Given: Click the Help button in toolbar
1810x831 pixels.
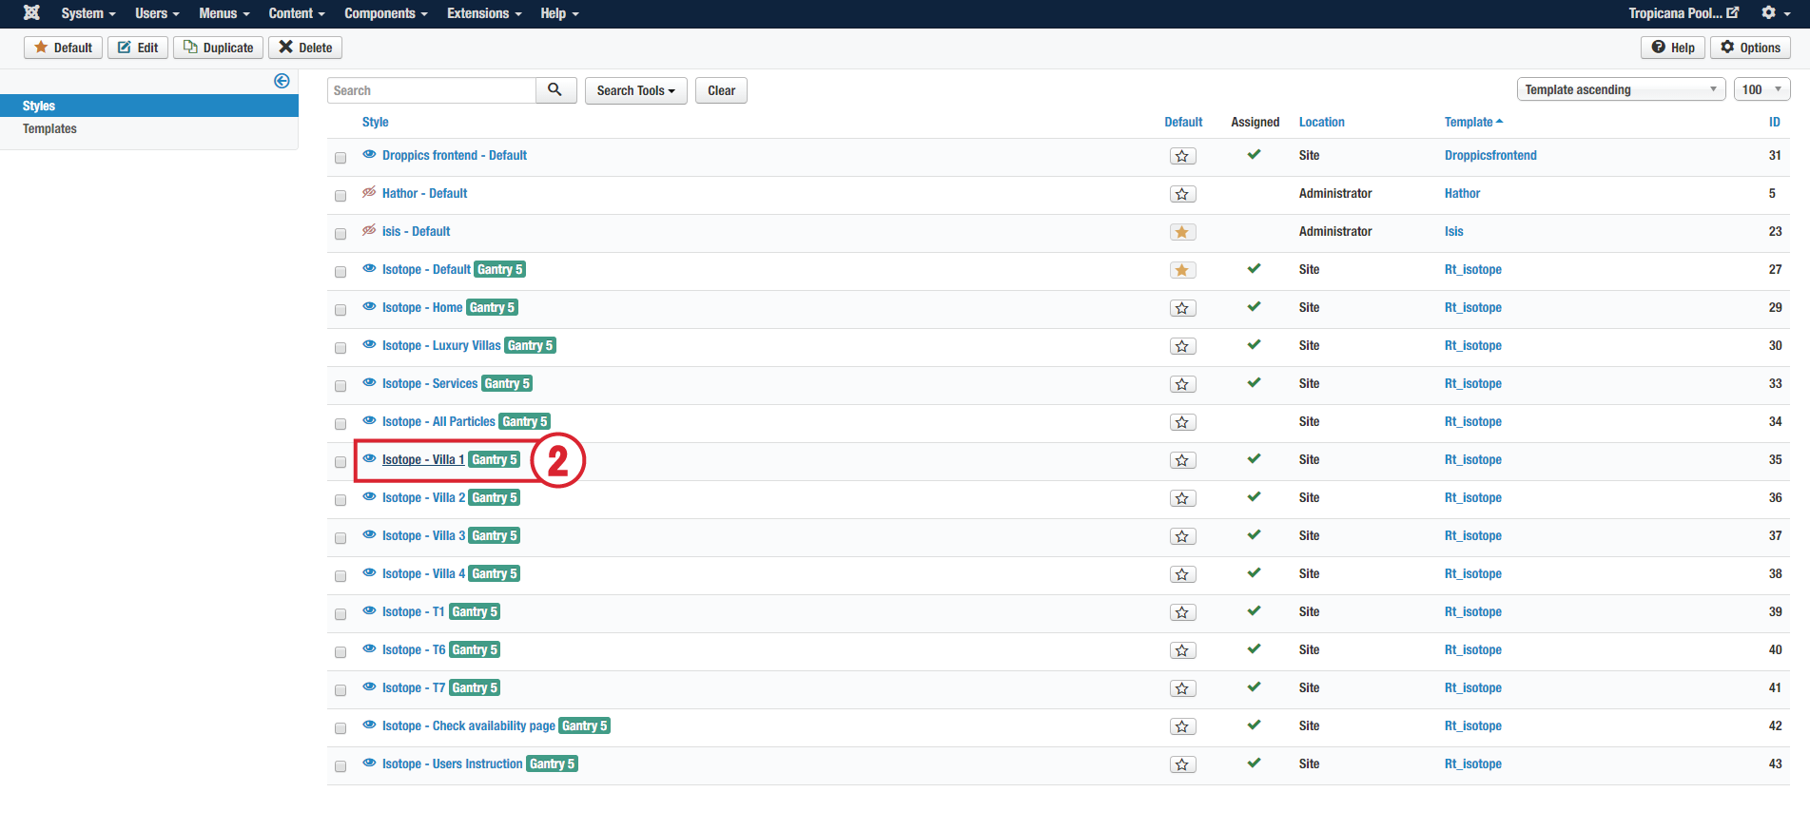Looking at the screenshot, I should click(1673, 48).
